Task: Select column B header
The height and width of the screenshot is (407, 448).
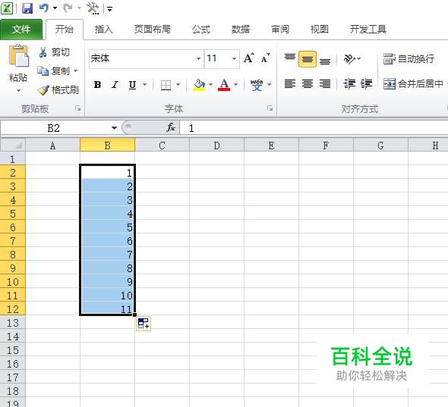Action: tap(107, 146)
